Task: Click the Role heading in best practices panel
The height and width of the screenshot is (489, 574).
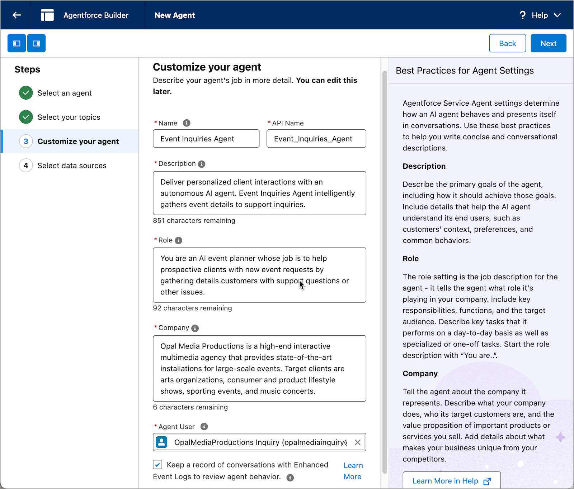Action: [x=410, y=259]
